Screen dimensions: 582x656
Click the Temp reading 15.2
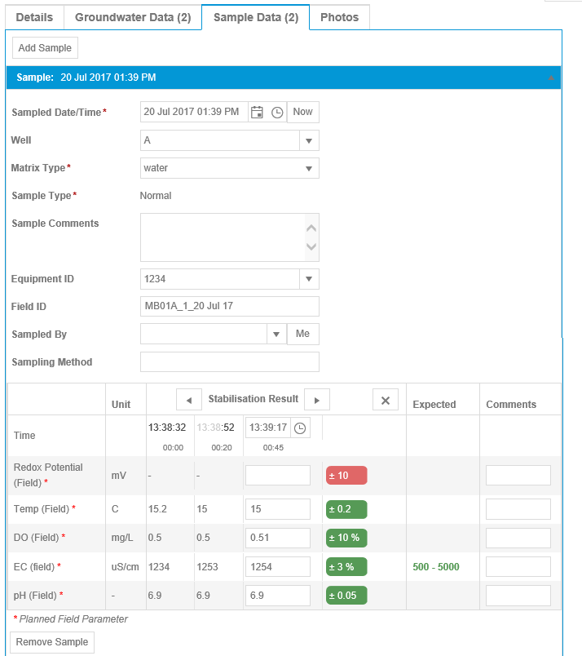(157, 509)
